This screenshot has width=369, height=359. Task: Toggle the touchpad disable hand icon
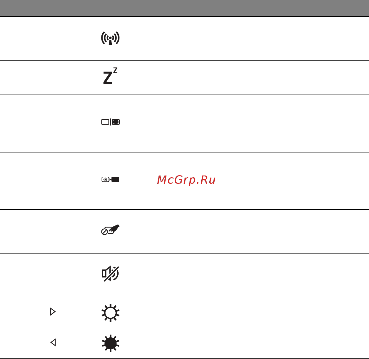coord(110,230)
